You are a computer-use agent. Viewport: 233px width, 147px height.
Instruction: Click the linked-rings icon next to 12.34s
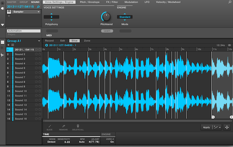230,45
